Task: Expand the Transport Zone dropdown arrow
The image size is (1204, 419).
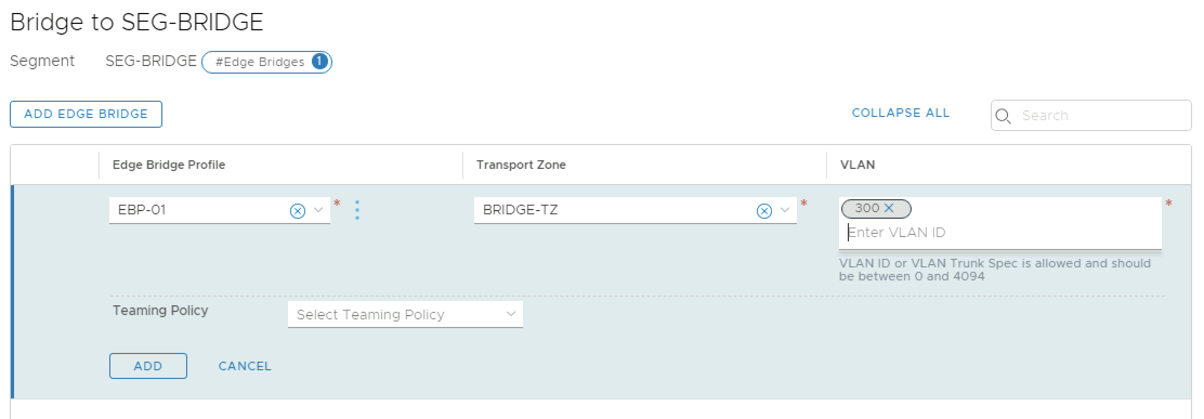Action: (x=785, y=210)
